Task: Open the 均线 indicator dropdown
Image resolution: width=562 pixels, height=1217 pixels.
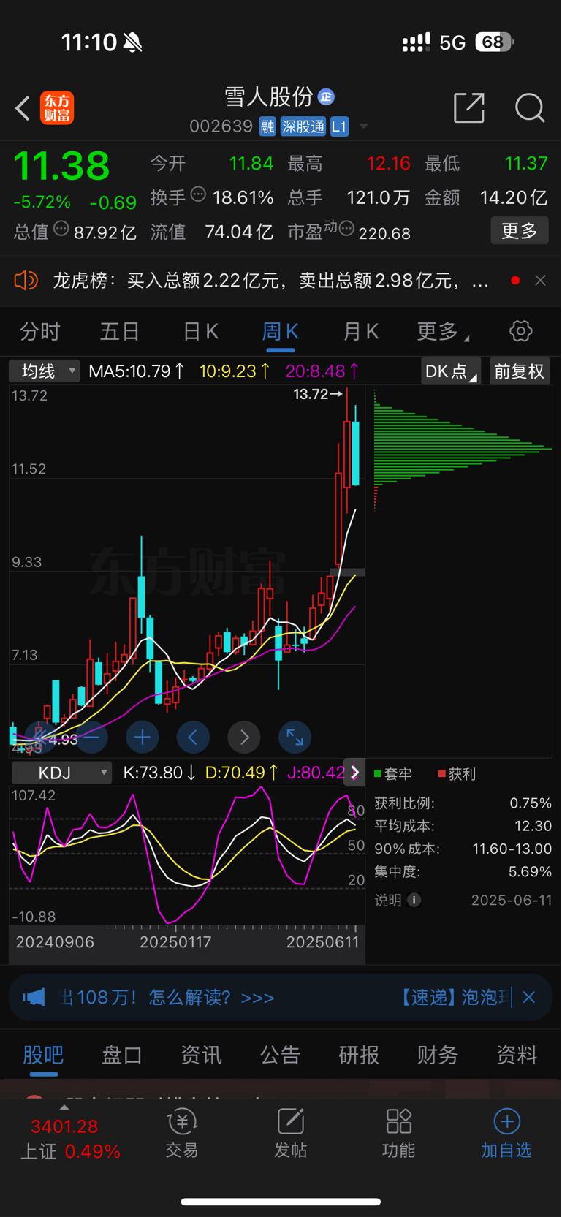Action: point(45,371)
